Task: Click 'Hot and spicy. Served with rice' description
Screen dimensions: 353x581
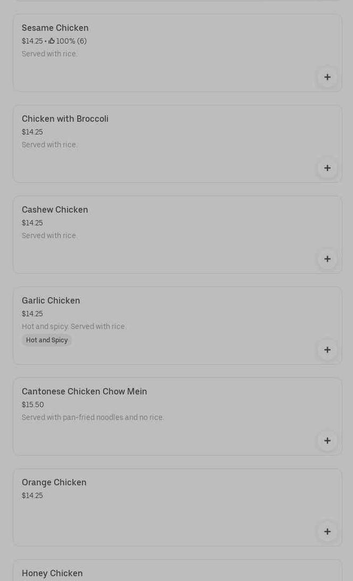Action: pyautogui.click(x=74, y=326)
